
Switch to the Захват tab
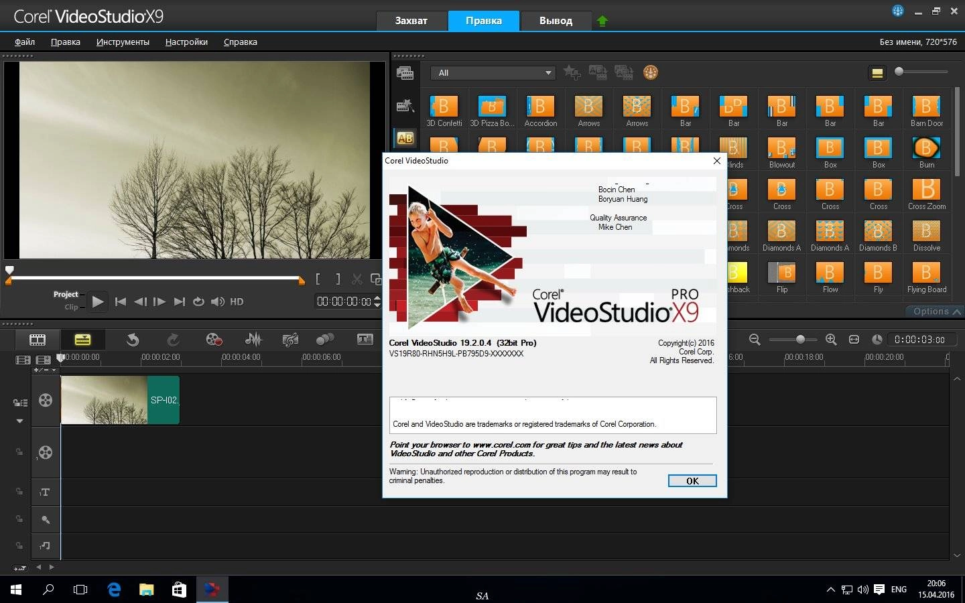[411, 21]
